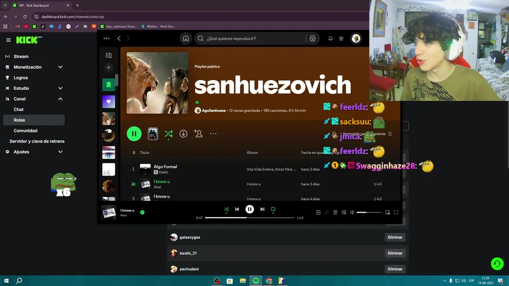
Task: Mute Spotify volume speaker icon
Action: (352, 213)
